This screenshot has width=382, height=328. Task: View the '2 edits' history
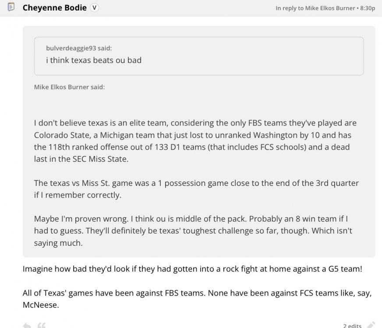point(352,325)
